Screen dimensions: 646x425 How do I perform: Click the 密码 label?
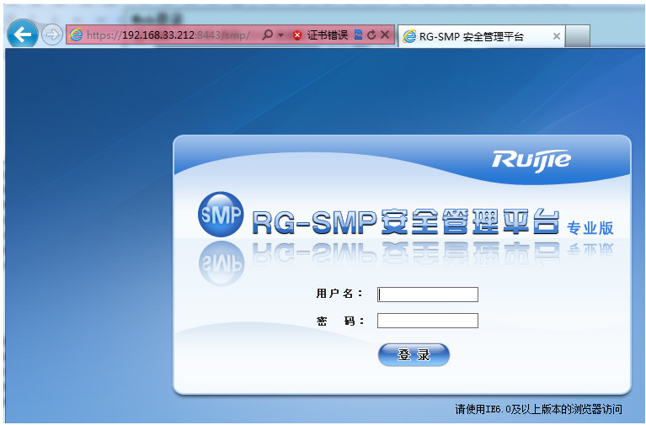tap(340, 321)
